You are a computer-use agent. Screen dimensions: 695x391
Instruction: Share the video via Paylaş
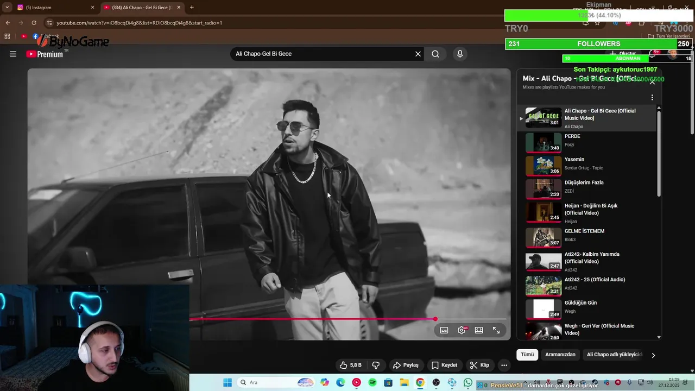click(406, 365)
